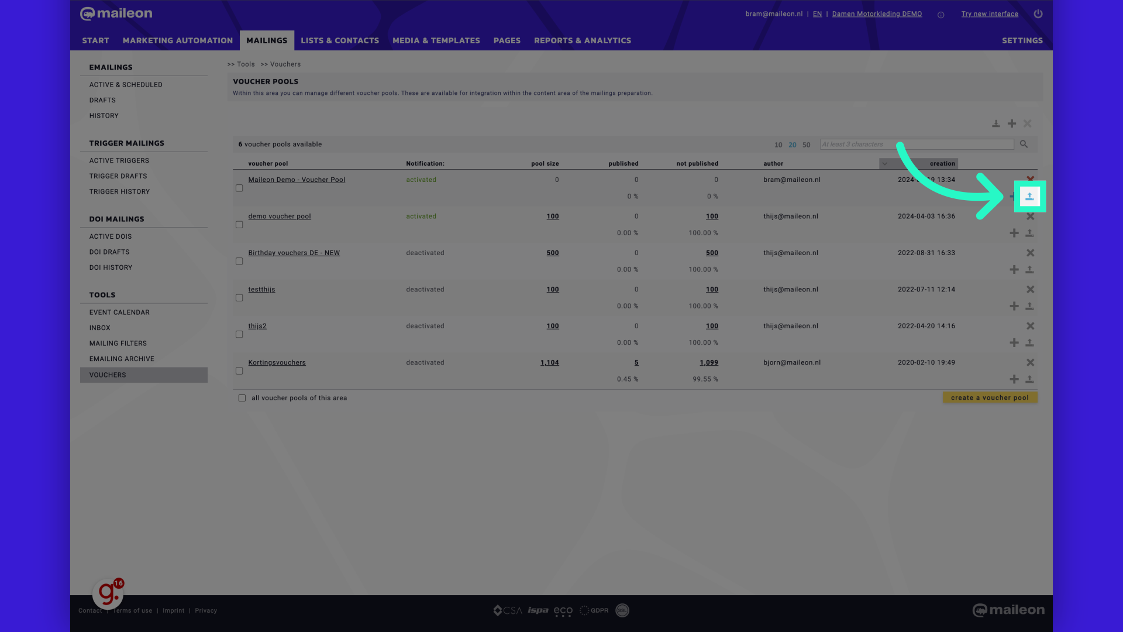Click the download icon for demo voucher pool
Viewport: 1123px width, 632px height.
point(1029,233)
